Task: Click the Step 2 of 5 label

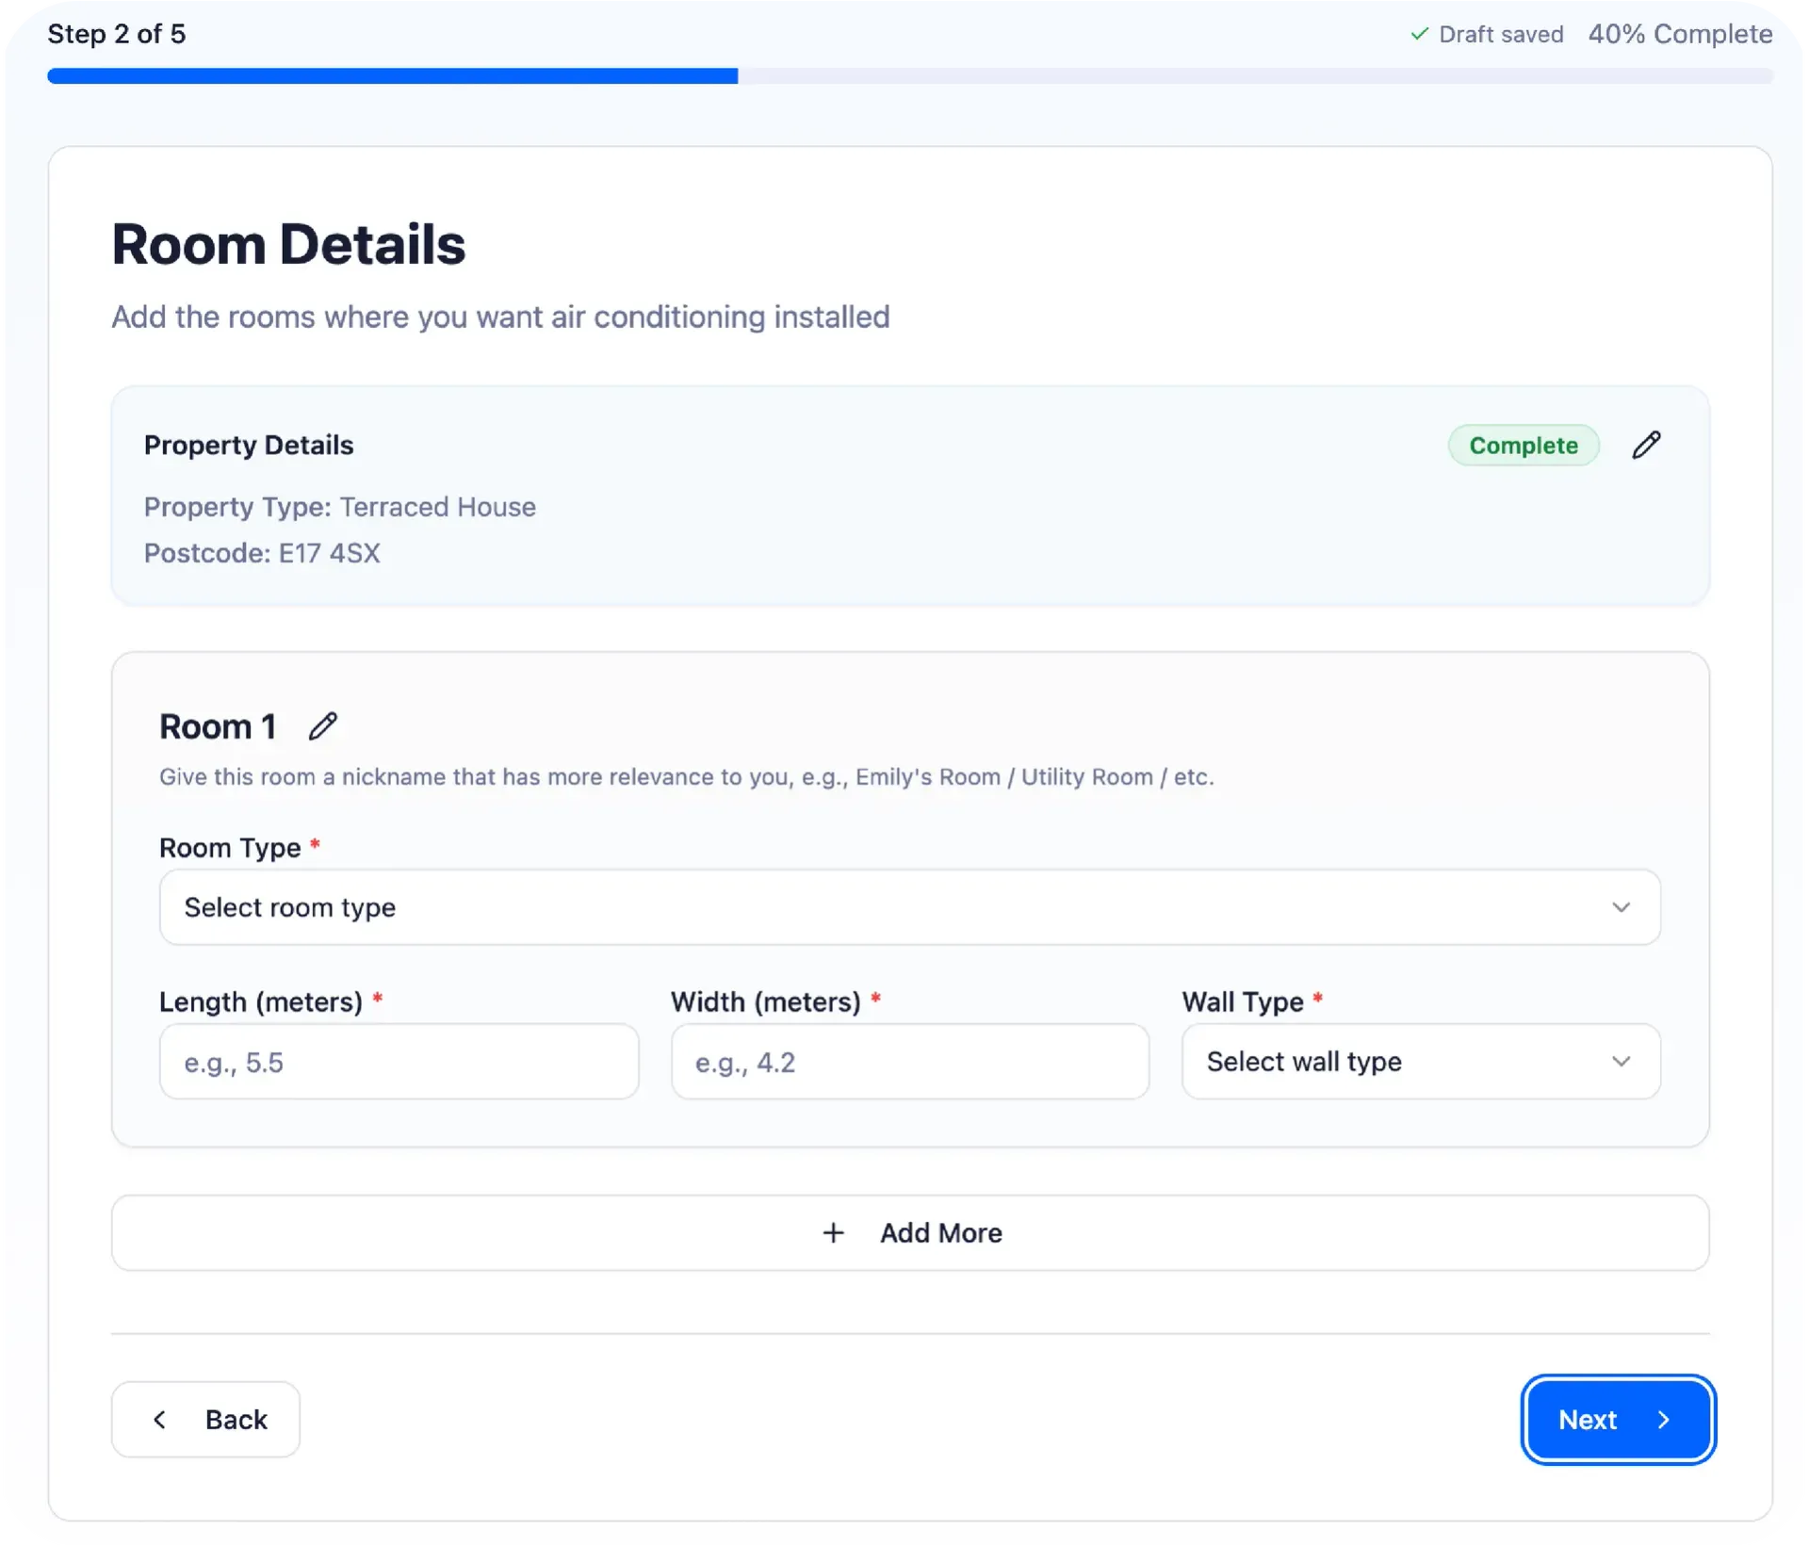Action: coord(117,35)
